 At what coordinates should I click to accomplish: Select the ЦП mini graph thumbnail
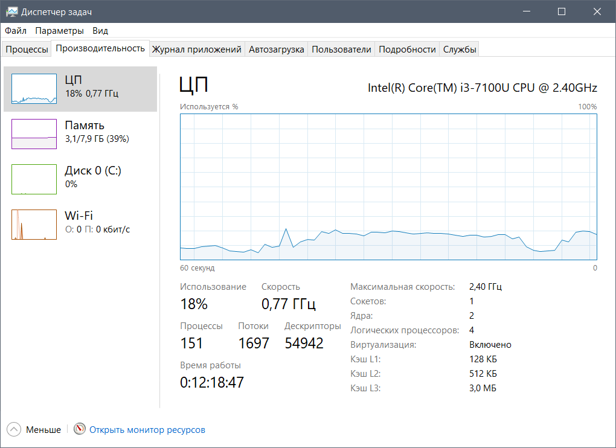pos(34,89)
